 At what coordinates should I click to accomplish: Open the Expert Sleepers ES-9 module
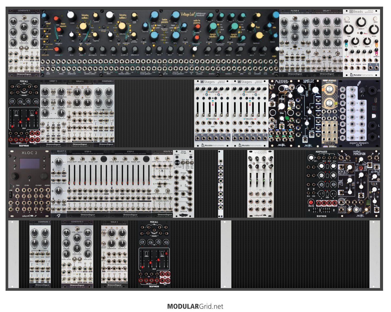pos(359,113)
